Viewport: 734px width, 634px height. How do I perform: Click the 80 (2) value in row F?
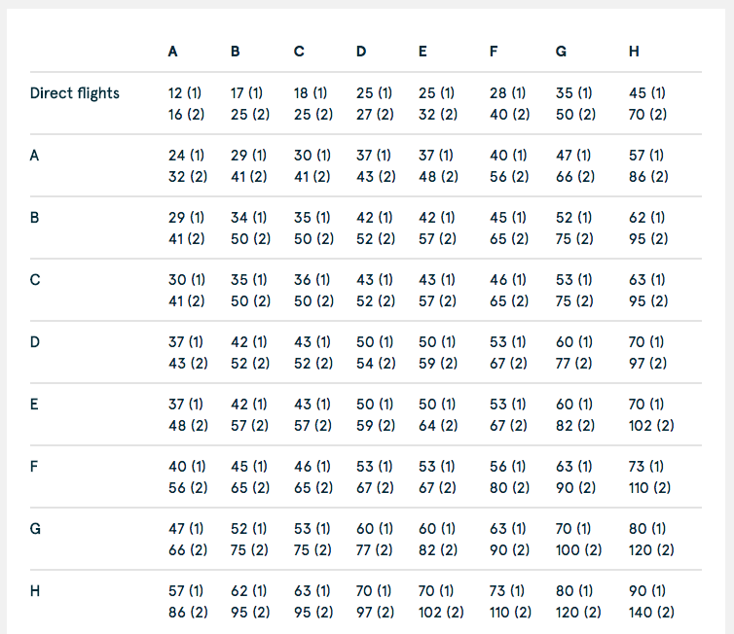[509, 488]
